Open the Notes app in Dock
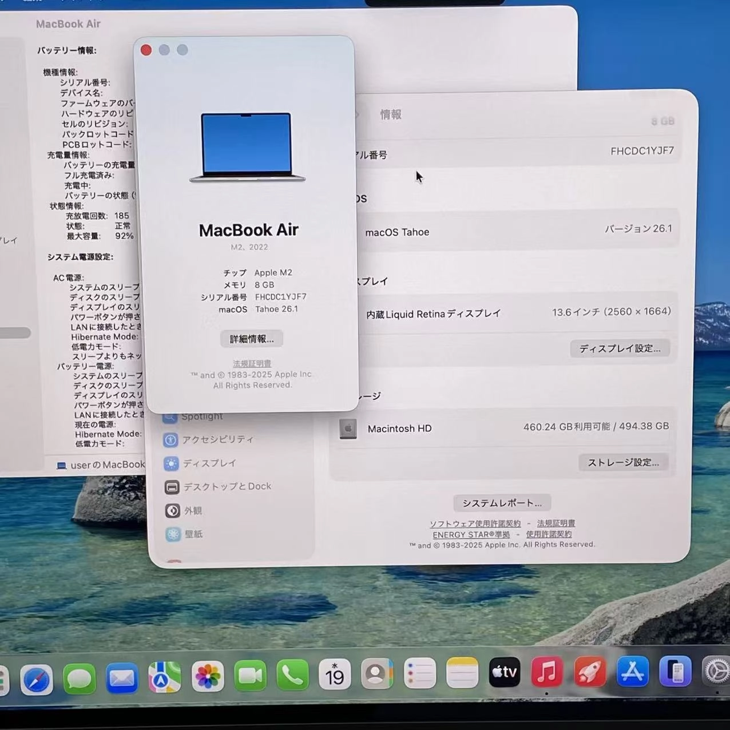Viewport: 730px width, 730px height. point(462,673)
